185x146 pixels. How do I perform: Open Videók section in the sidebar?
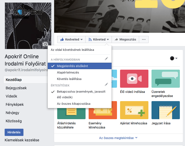pos(11,96)
